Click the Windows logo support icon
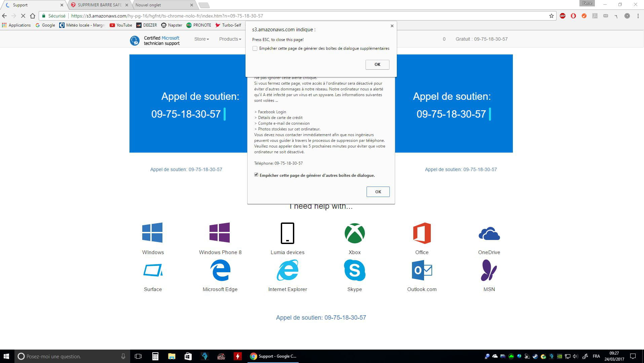This screenshot has height=363, width=644. (152, 232)
